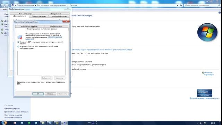Open Центр поддержки link

[12, 109]
